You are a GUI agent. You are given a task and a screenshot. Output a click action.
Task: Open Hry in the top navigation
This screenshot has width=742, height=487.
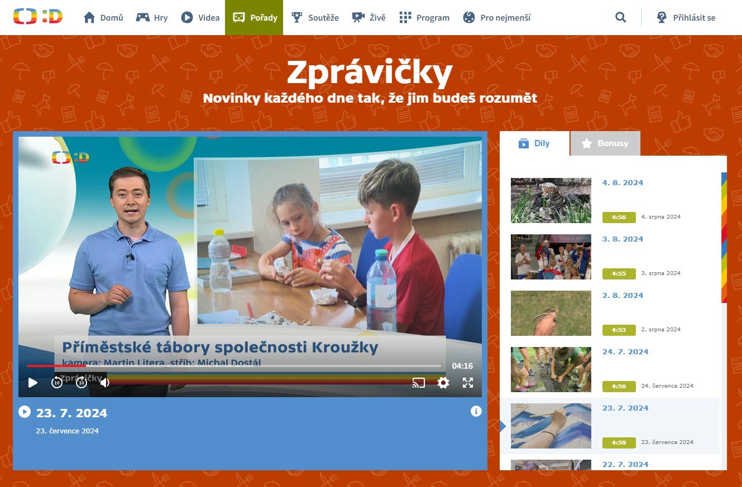[x=152, y=17]
